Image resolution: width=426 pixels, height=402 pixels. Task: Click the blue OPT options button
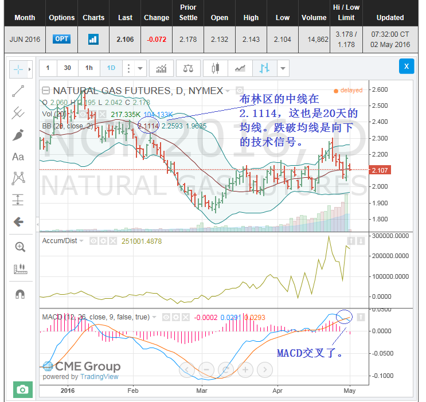(x=61, y=40)
